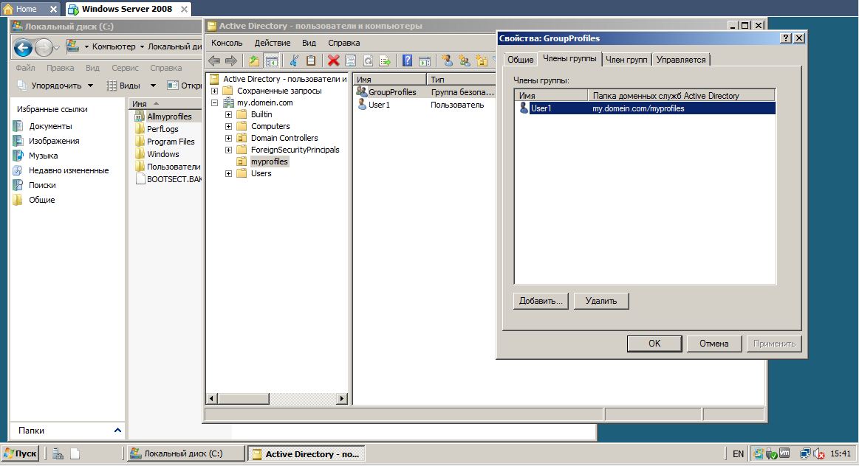
Task: Open the Справка menu in Active Directory
Action: point(344,43)
